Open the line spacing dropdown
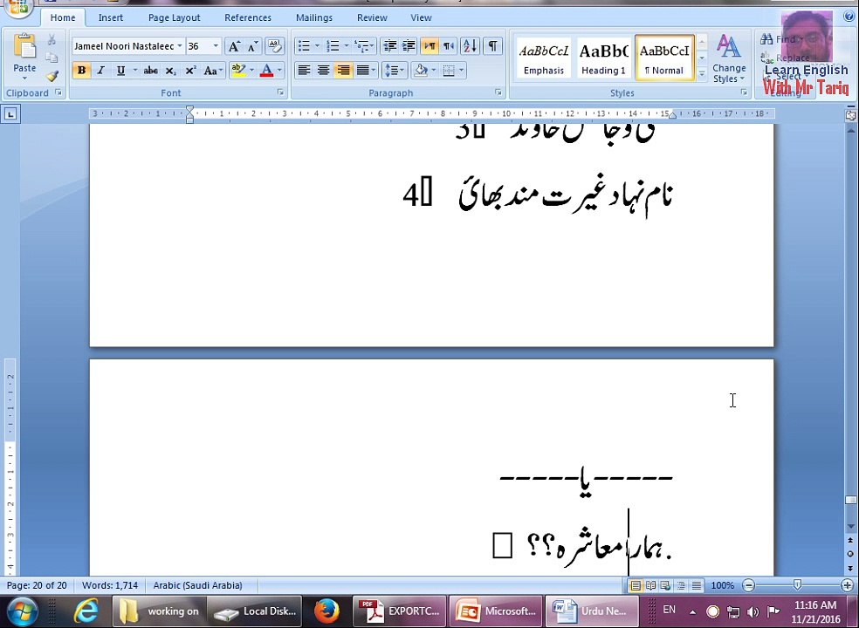This screenshot has width=859, height=628. coord(394,71)
